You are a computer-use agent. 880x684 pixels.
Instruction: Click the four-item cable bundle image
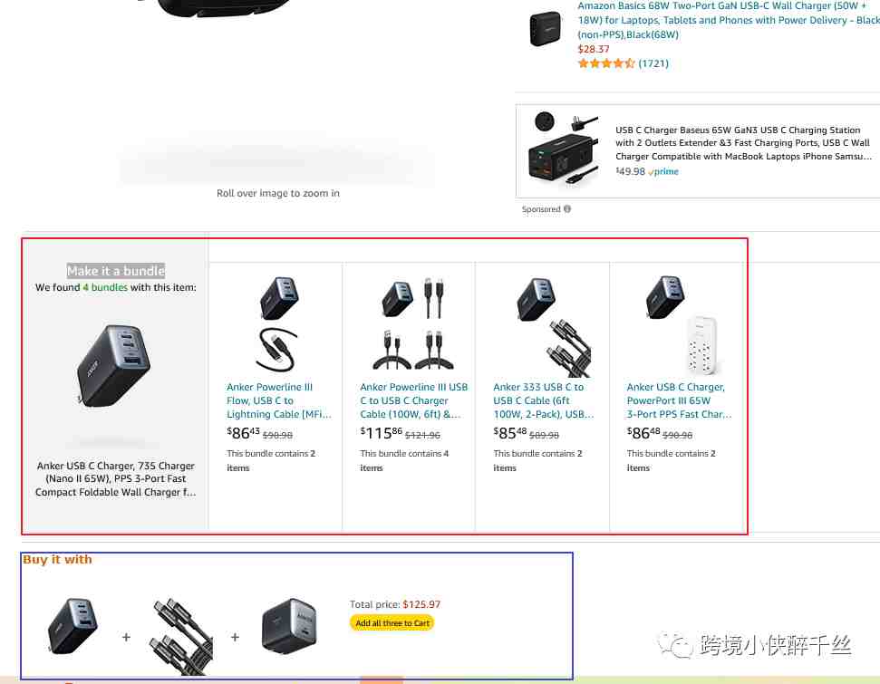[413, 323]
